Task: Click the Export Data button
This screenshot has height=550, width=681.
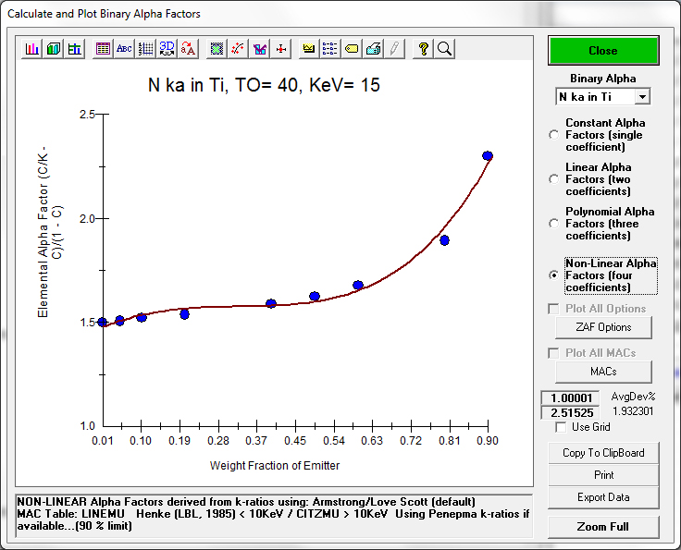Action: [x=603, y=497]
